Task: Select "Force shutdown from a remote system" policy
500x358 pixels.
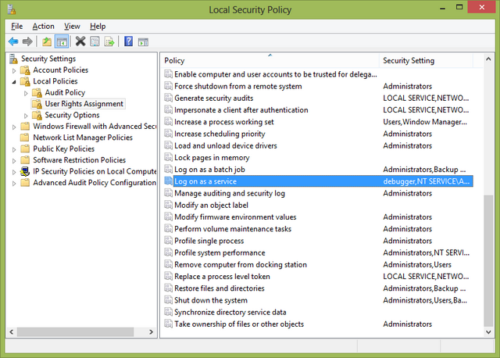Action: pyautogui.click(x=237, y=86)
